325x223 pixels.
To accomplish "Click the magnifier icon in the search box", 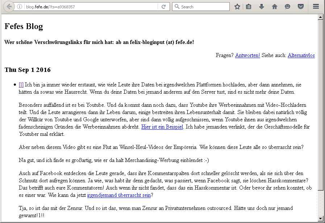I will (177, 7).
